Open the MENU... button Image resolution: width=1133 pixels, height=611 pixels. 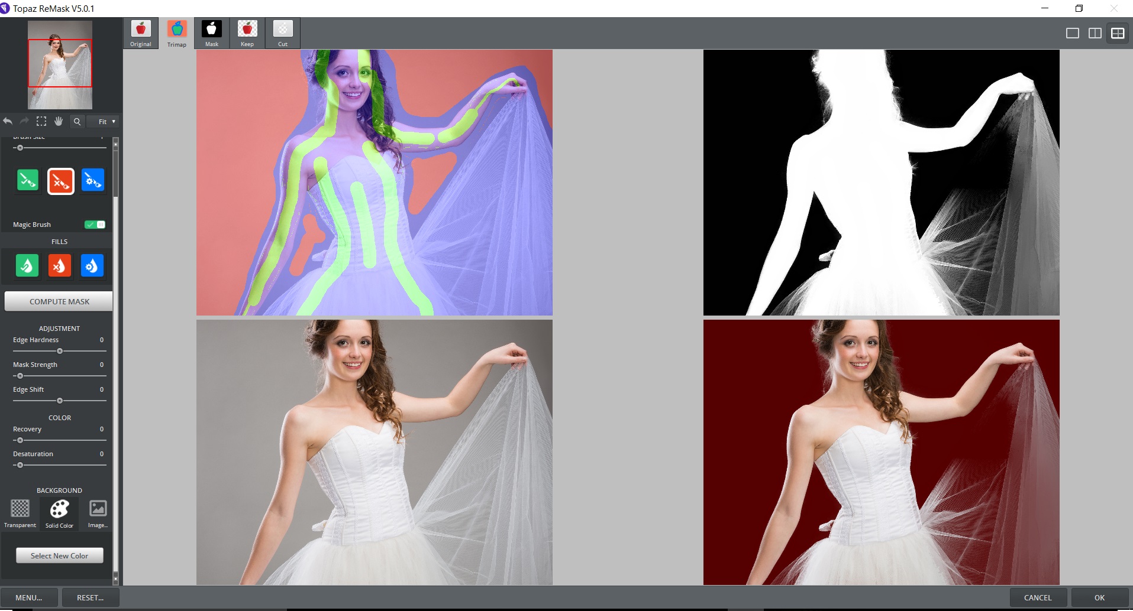pyautogui.click(x=29, y=597)
